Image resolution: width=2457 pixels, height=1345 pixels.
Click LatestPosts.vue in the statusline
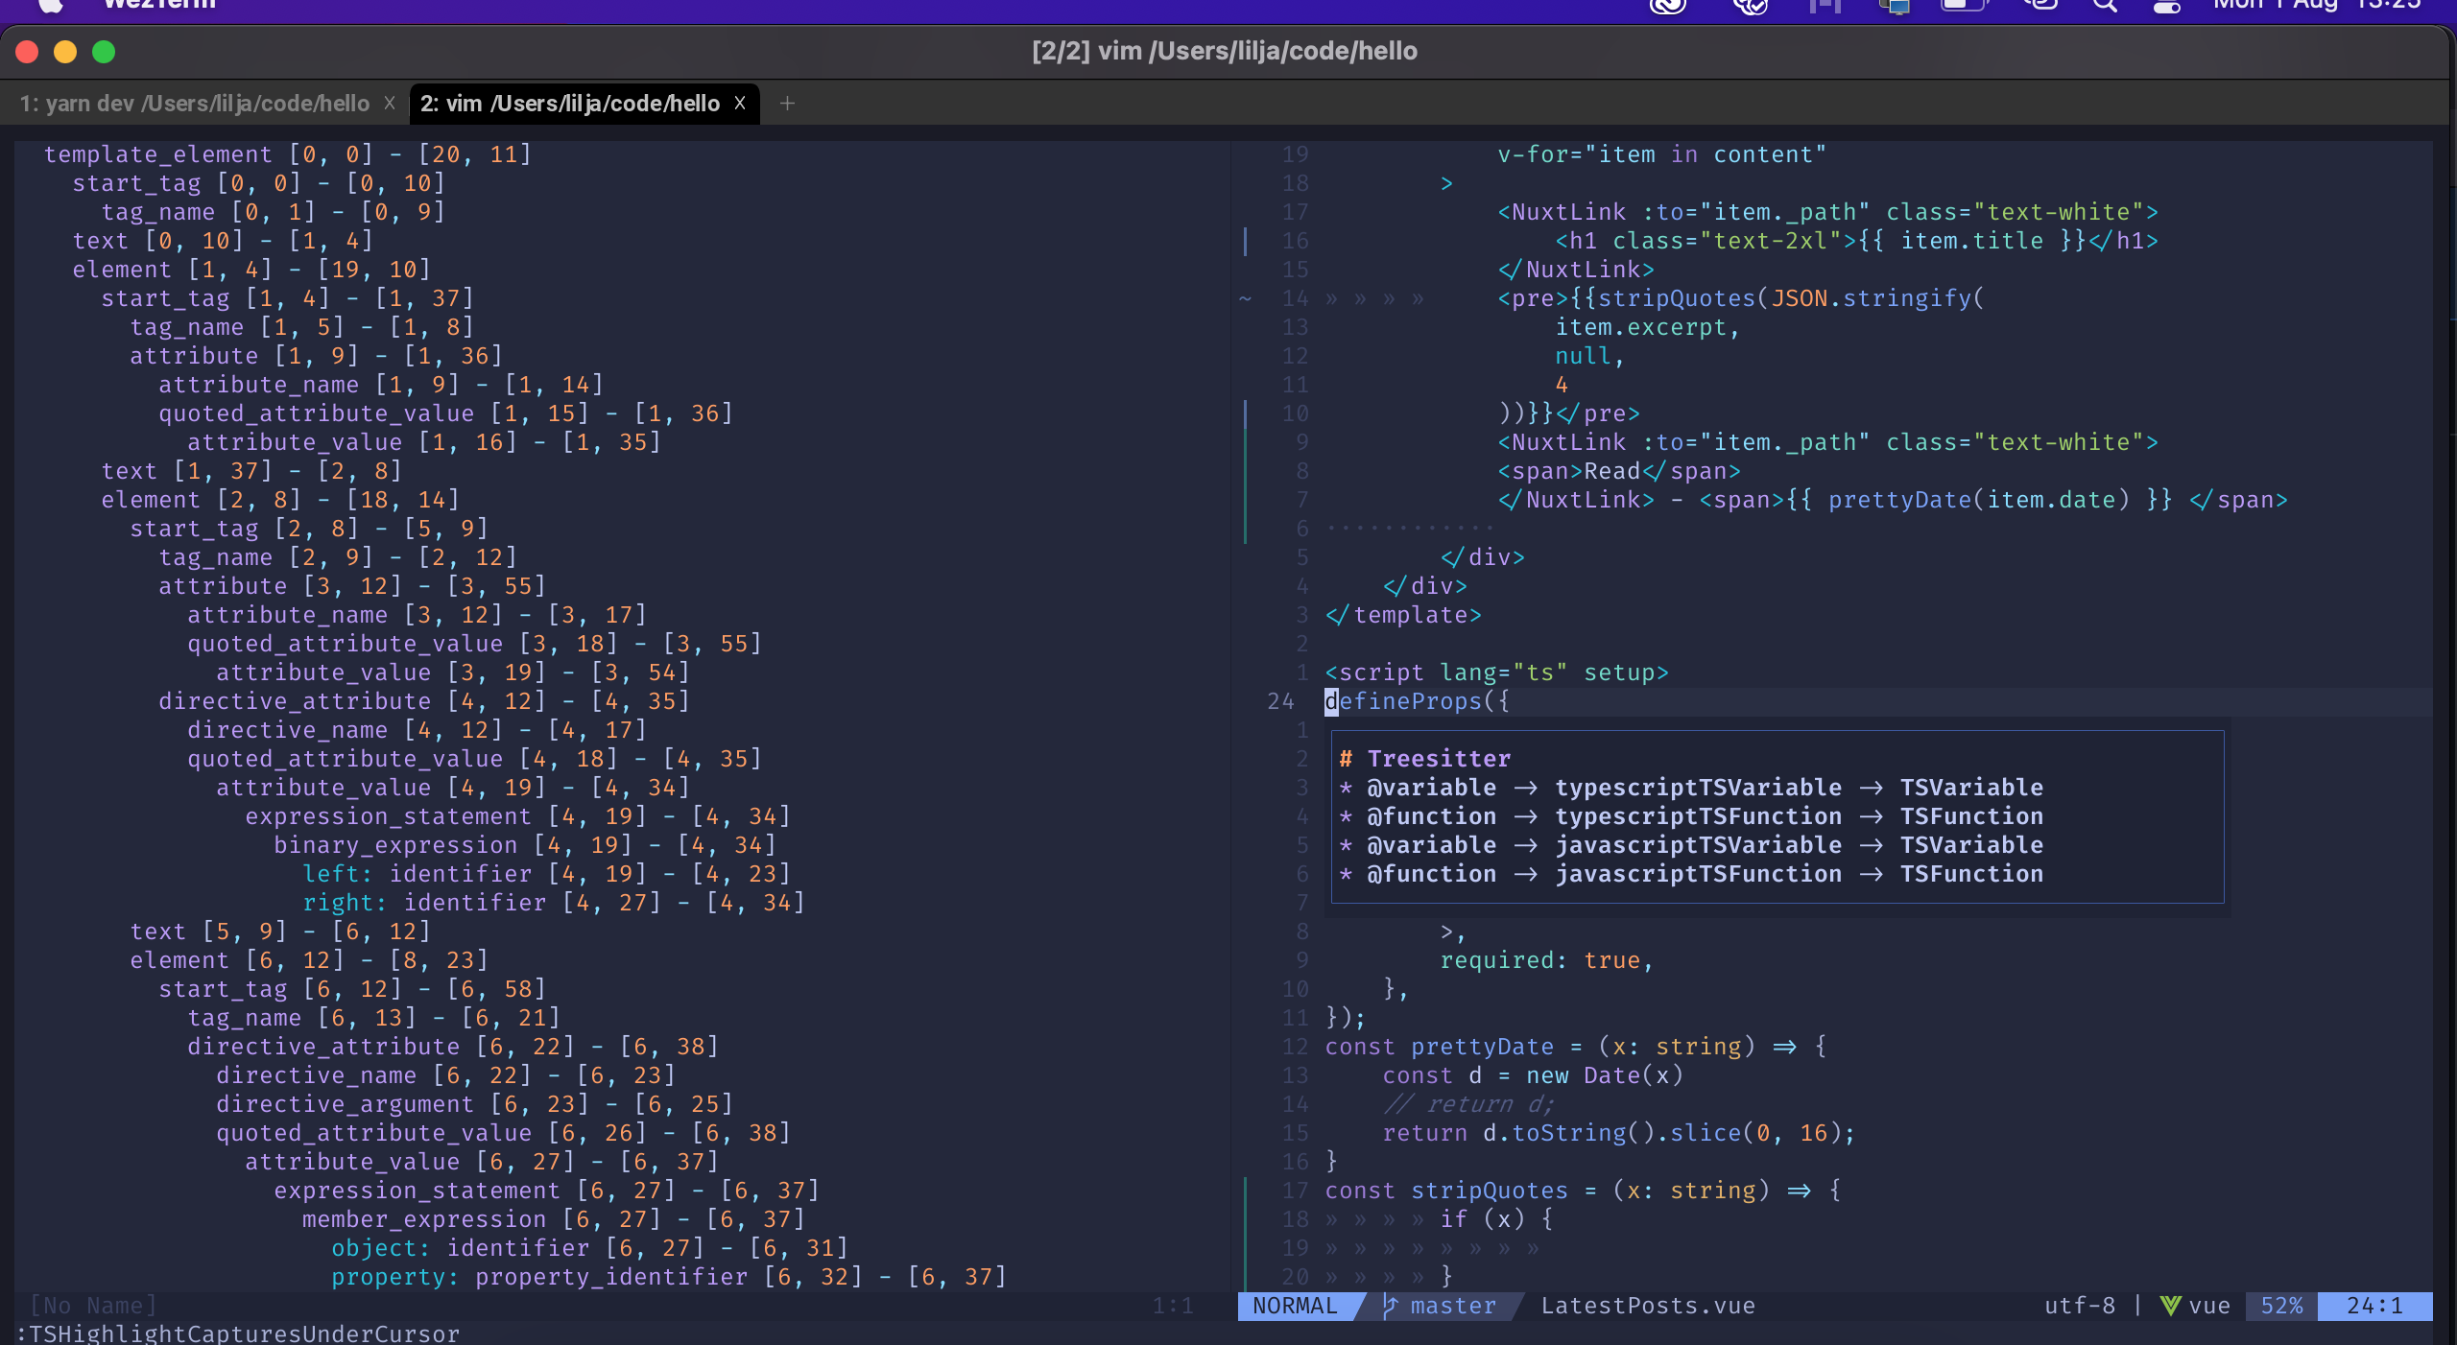click(1648, 1306)
